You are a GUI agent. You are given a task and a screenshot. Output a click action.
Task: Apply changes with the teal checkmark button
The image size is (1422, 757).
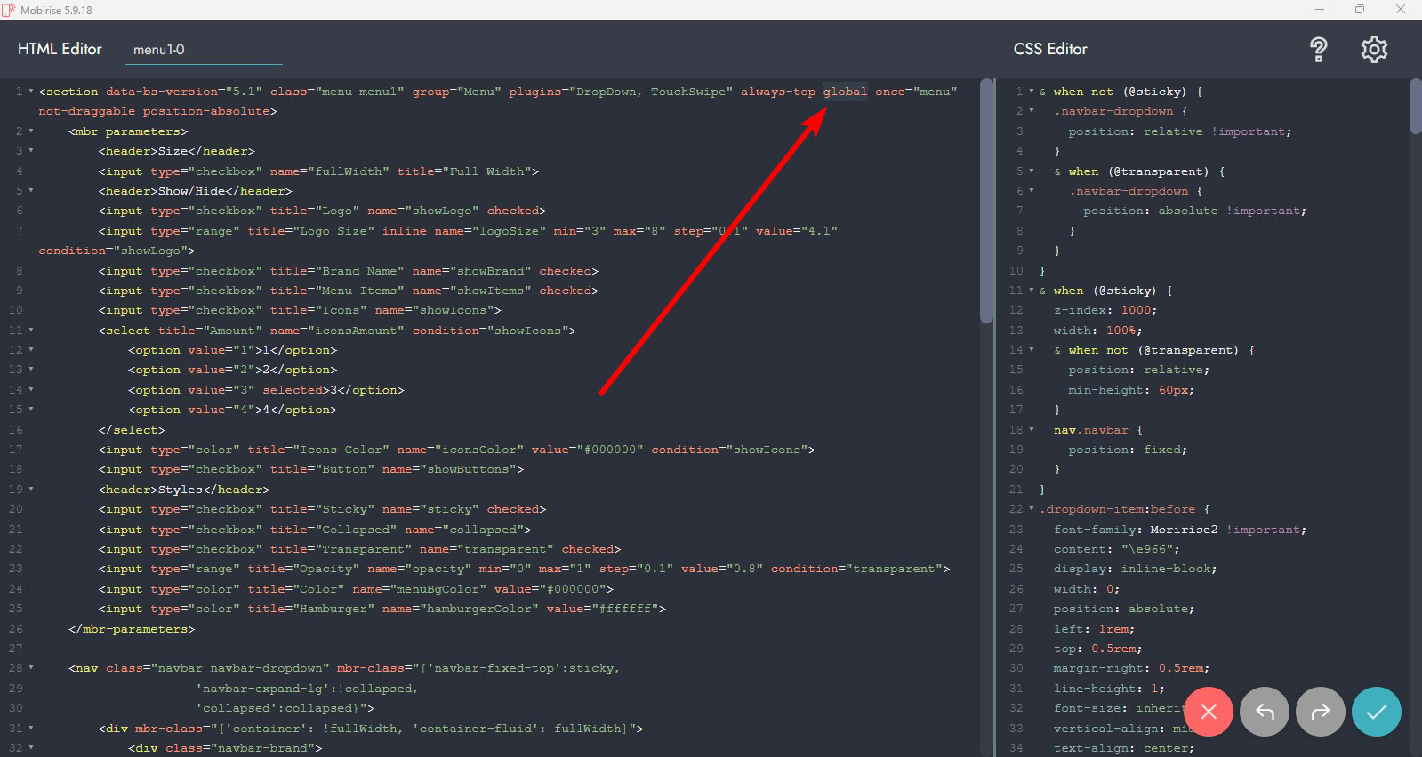[1377, 712]
